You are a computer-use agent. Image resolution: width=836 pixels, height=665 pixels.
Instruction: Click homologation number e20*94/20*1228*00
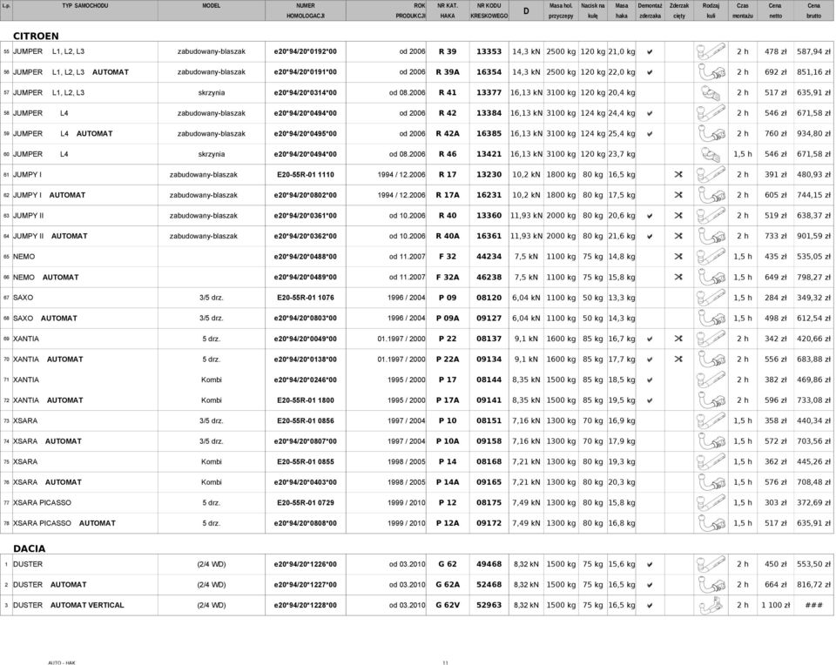click(x=306, y=605)
